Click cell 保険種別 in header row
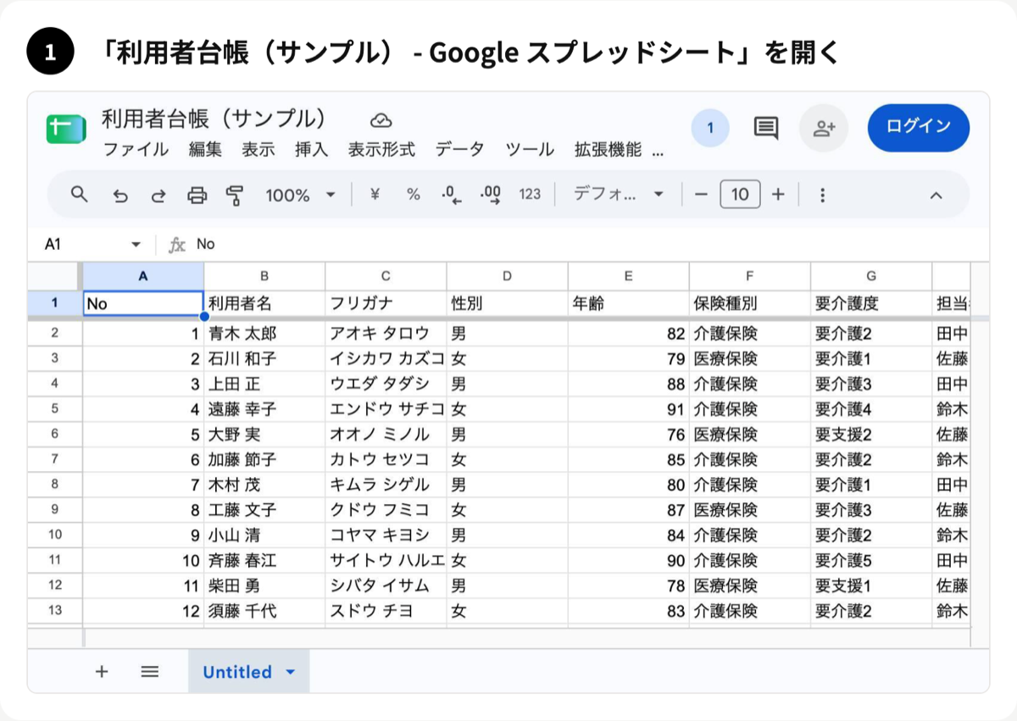Screen dimensions: 1017x721 (749, 302)
